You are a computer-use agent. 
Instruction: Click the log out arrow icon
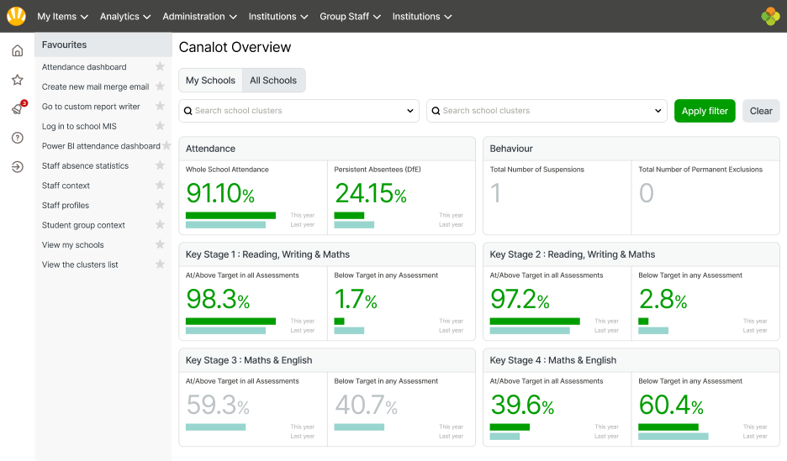(17, 167)
